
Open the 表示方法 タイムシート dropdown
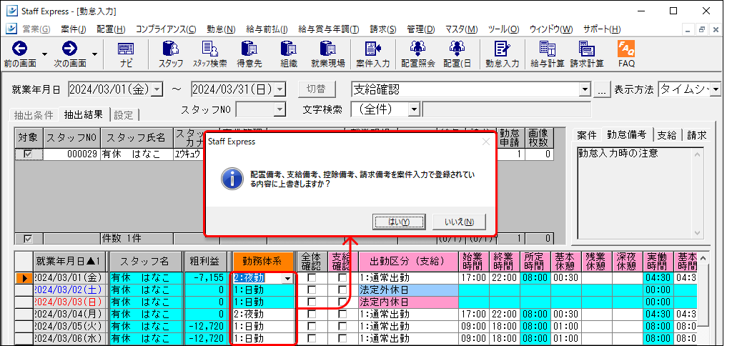(715, 89)
